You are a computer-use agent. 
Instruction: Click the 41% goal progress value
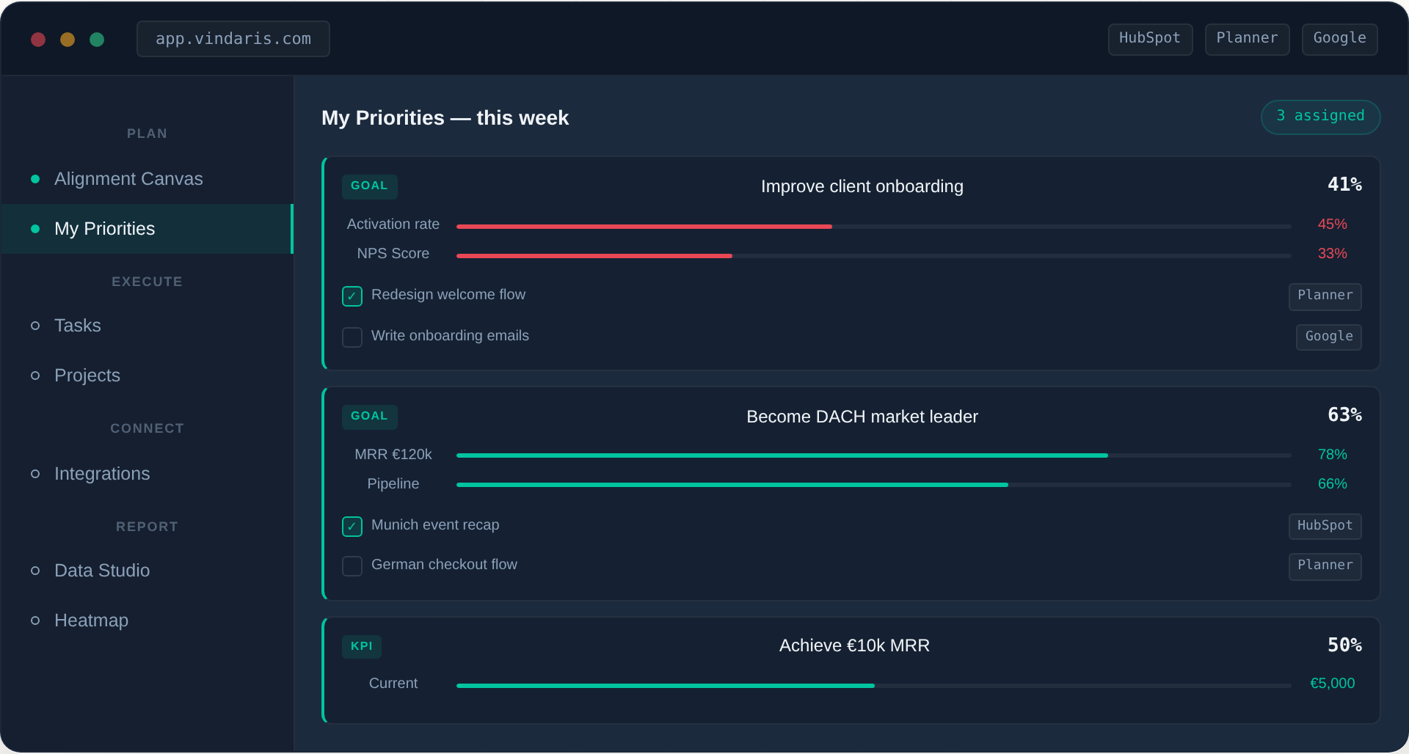pos(1344,185)
